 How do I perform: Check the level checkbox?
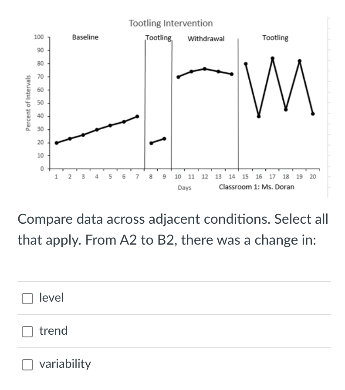click(x=27, y=298)
